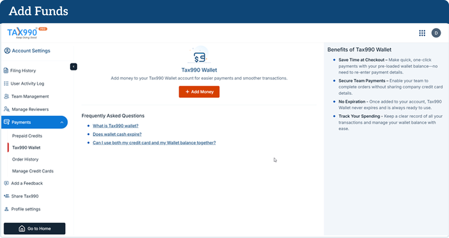This screenshot has width=449, height=238.
Task: Click the Add a Feedback icon
Action: (x=6, y=183)
